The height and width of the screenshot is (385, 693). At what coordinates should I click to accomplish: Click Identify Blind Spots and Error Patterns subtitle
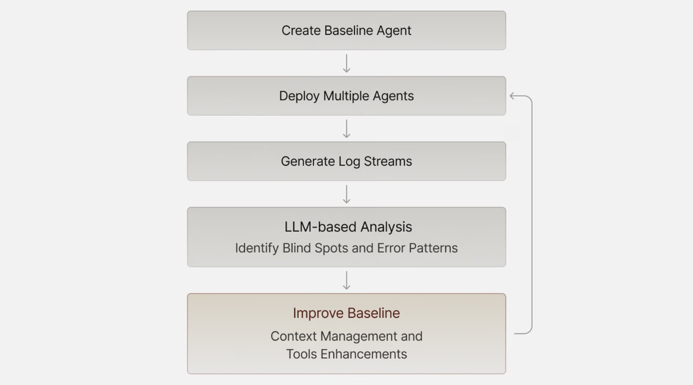(x=346, y=248)
